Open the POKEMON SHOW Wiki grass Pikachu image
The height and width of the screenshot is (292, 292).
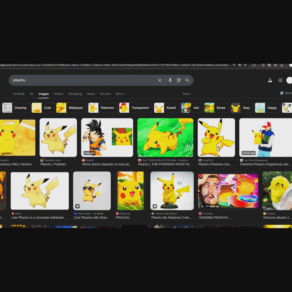(165, 138)
